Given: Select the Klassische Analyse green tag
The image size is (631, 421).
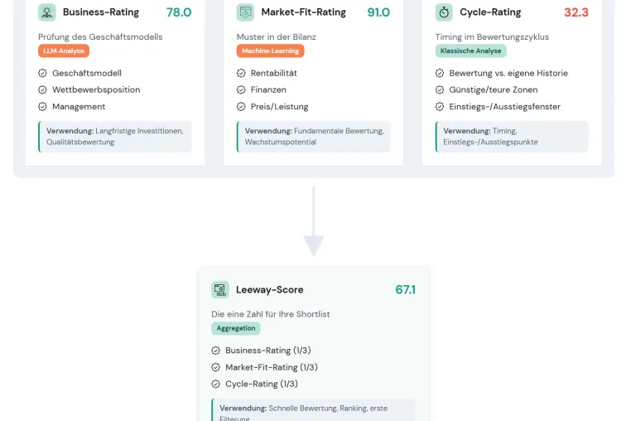Looking at the screenshot, I should [470, 51].
